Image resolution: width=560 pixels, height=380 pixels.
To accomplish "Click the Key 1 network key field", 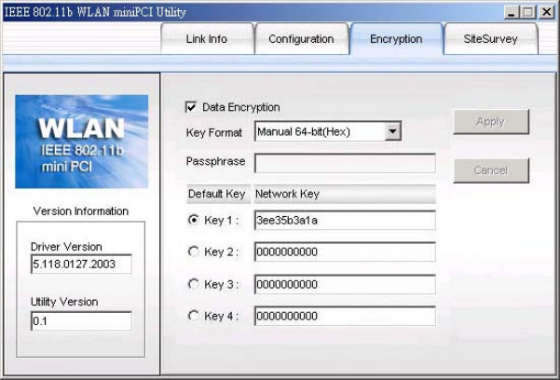I will [x=345, y=220].
